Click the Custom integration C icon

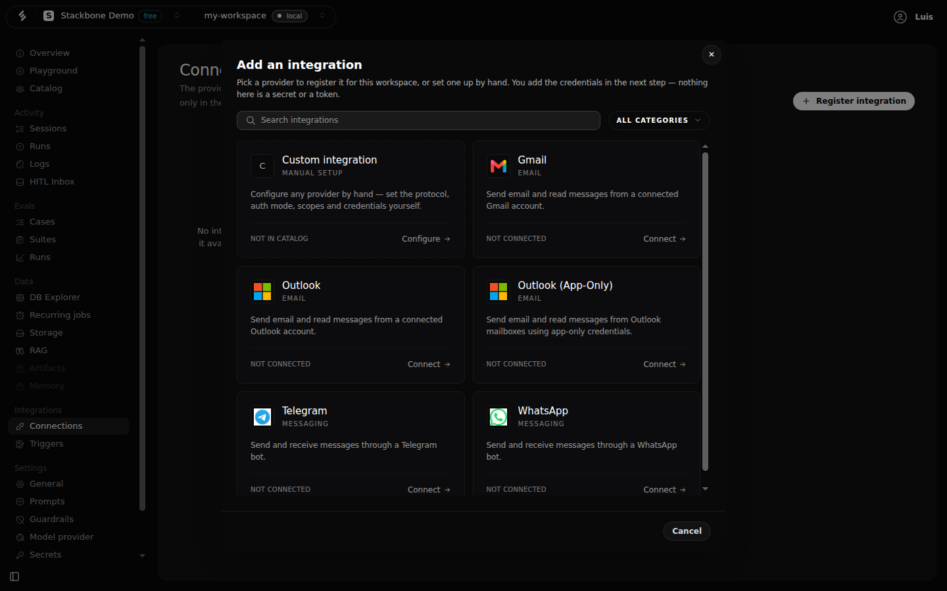tap(262, 166)
